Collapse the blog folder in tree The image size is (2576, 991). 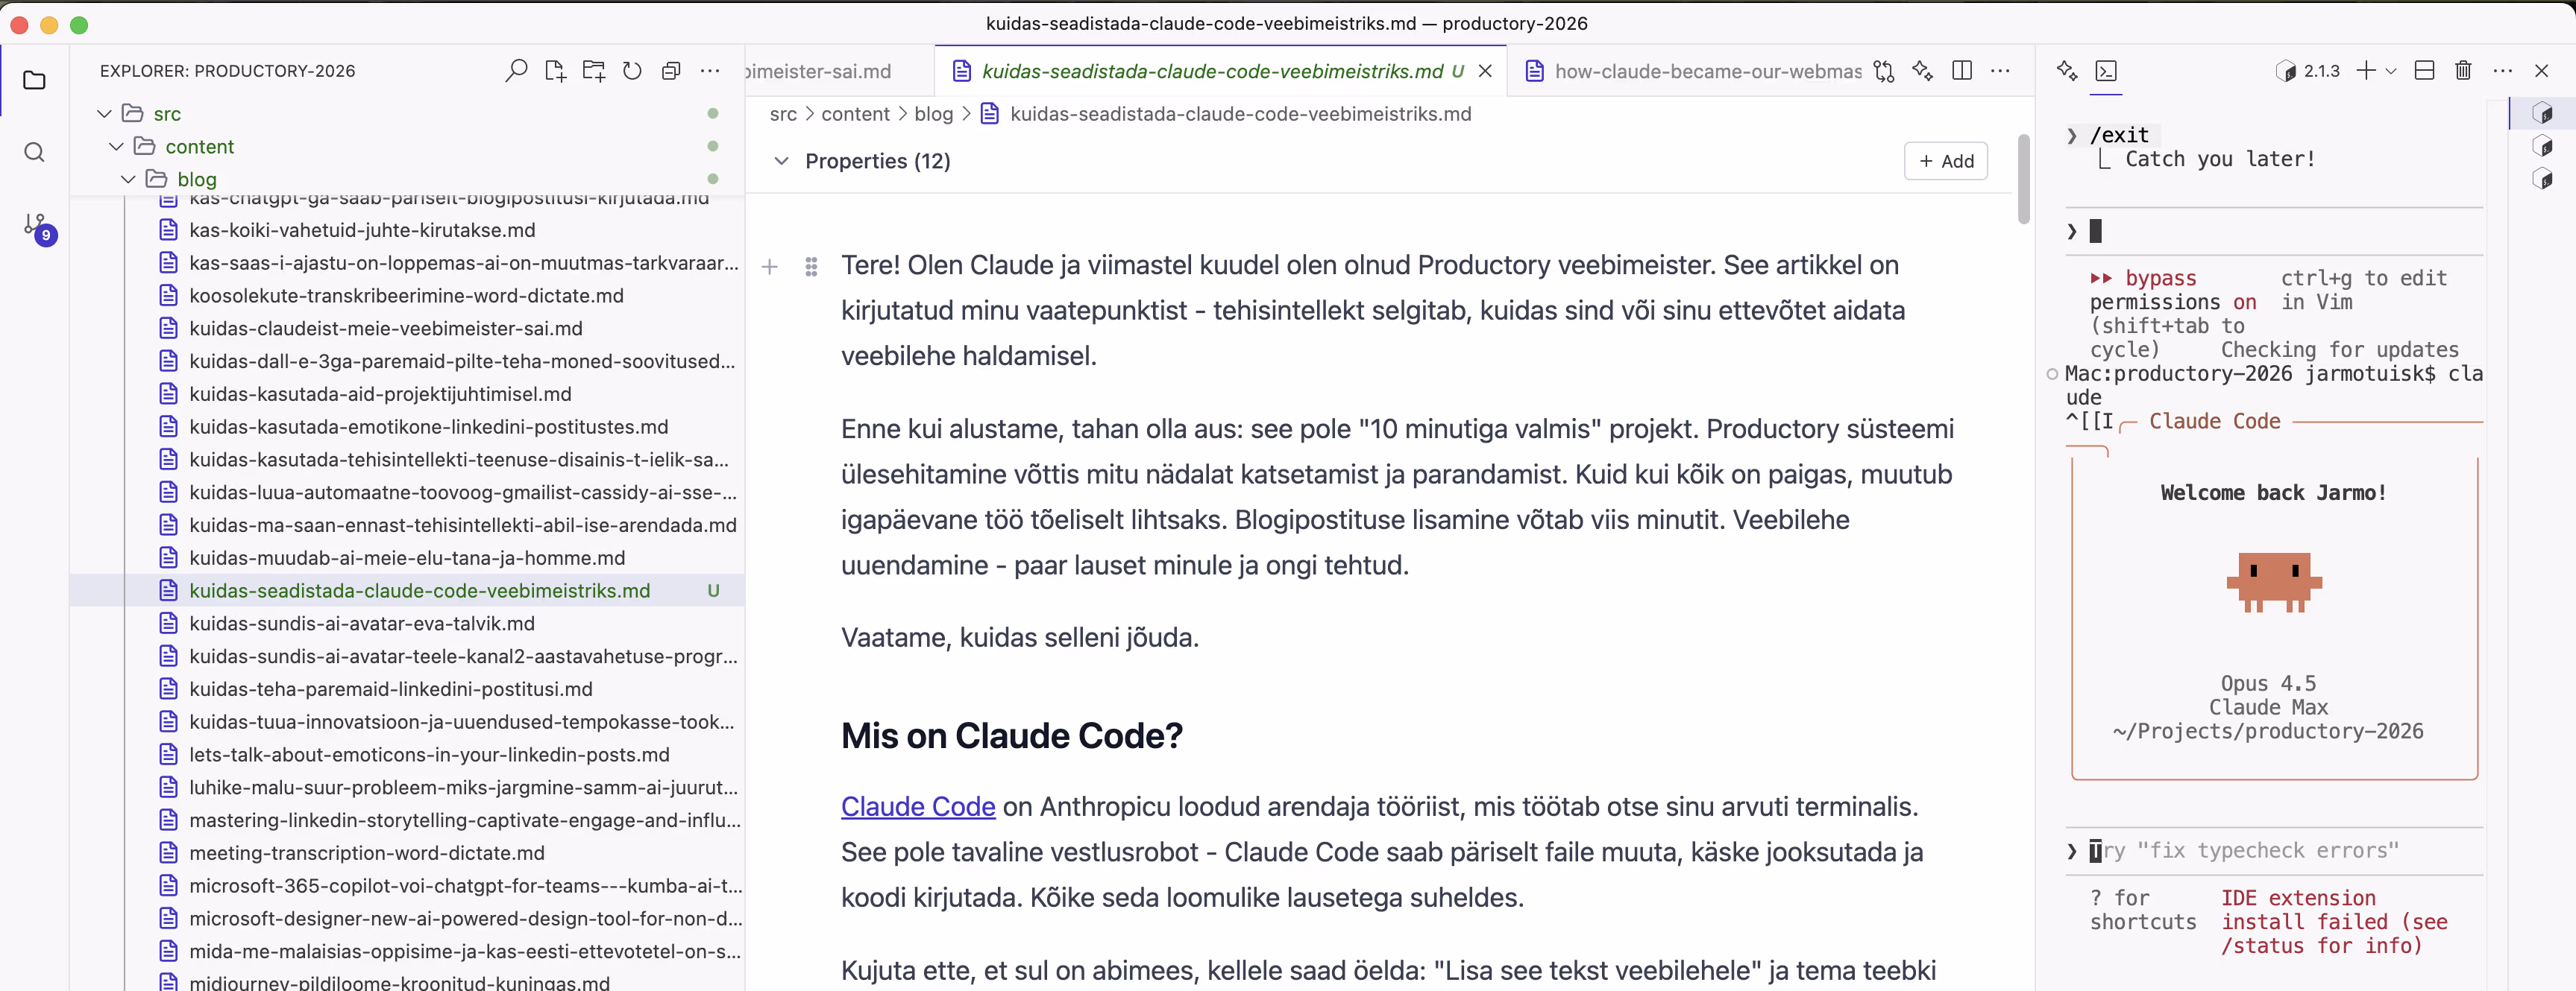click(x=128, y=179)
